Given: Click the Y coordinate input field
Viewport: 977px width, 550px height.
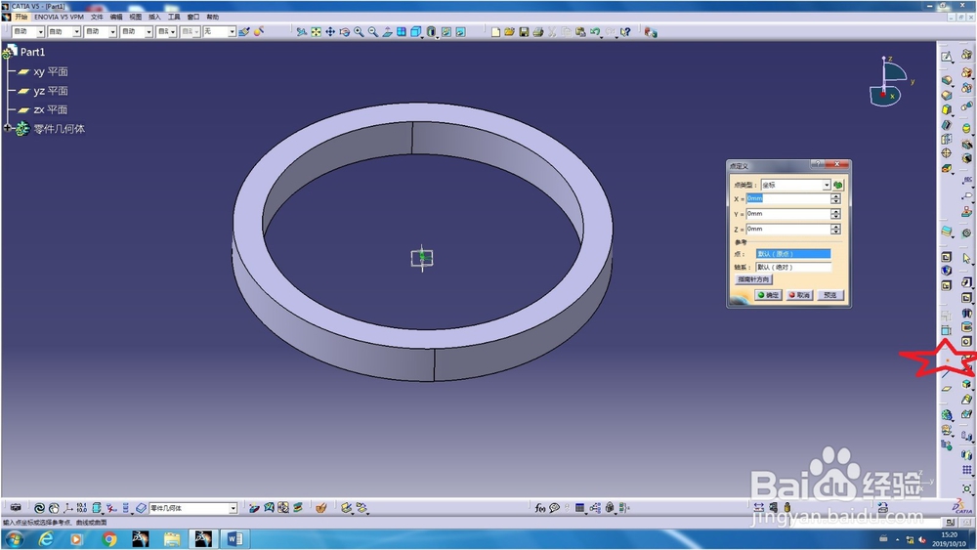Looking at the screenshot, I should click(788, 214).
